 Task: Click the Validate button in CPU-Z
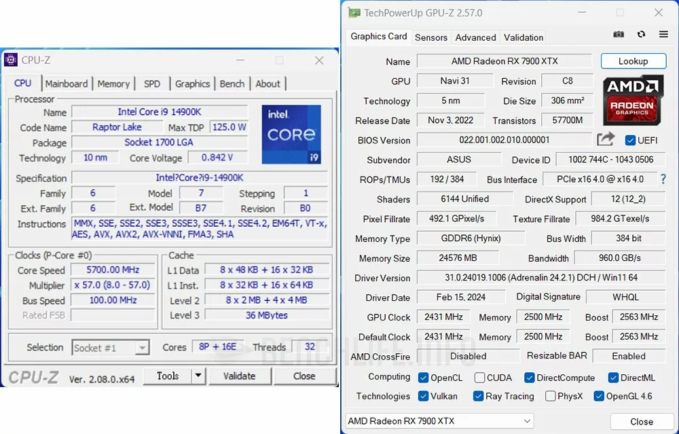[x=240, y=376]
